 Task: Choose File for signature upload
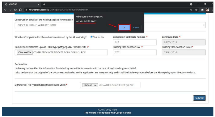(x=90, y=85)
